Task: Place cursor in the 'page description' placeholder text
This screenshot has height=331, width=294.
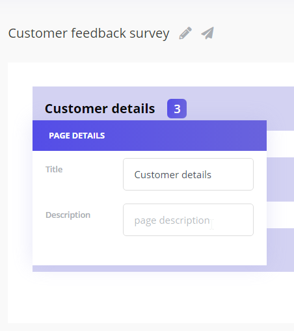Action: tap(172, 220)
